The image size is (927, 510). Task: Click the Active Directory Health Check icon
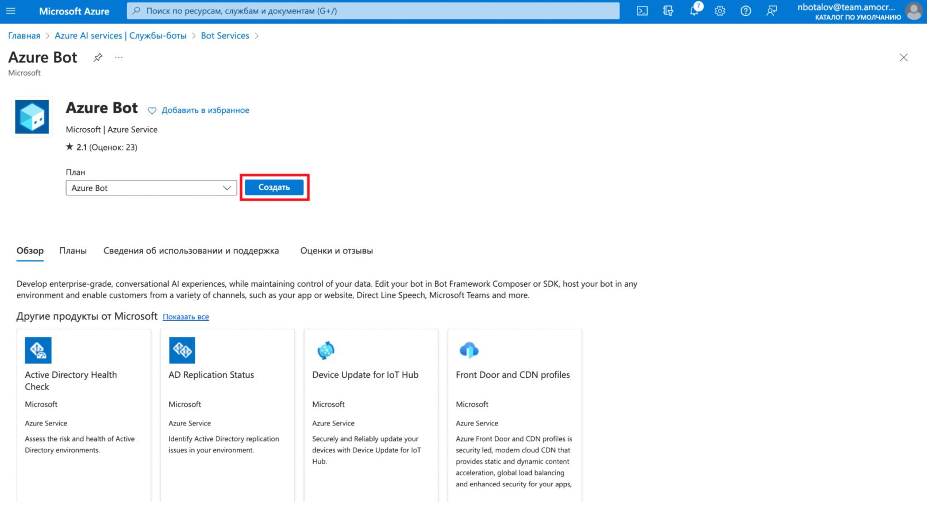click(38, 350)
